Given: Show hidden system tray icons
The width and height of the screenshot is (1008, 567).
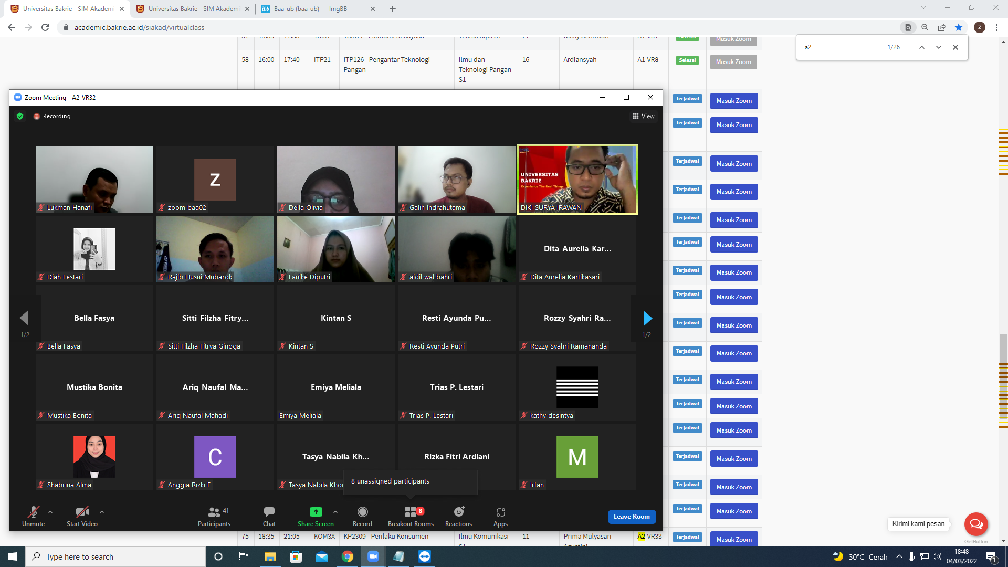Looking at the screenshot, I should [899, 556].
